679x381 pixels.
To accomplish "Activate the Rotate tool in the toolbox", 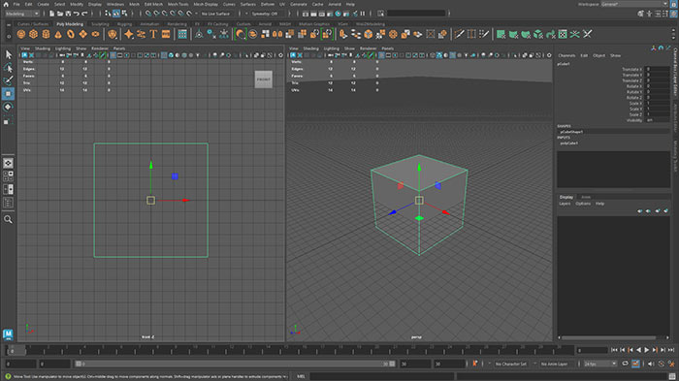I will 8,107.
